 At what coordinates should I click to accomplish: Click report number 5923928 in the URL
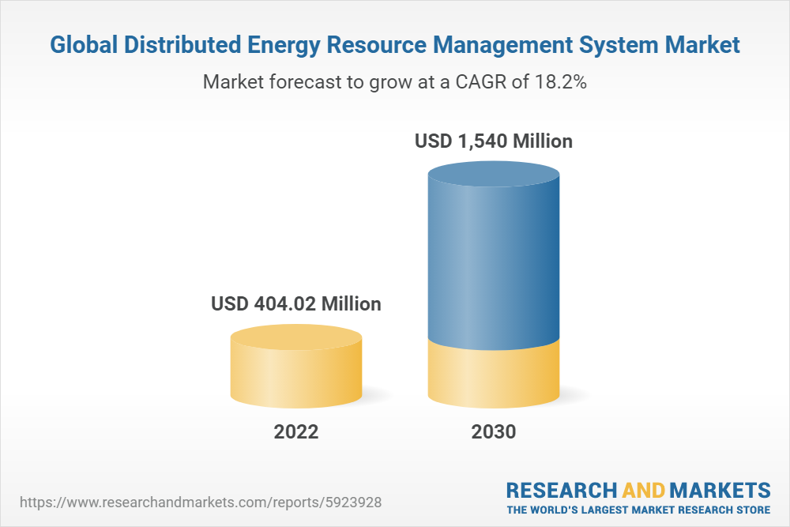pyautogui.click(x=359, y=502)
